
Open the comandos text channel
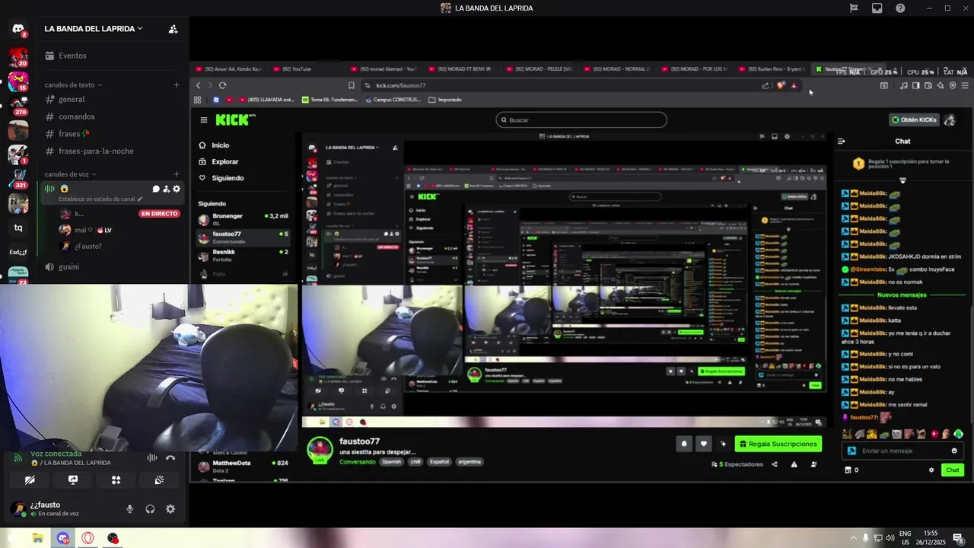click(77, 116)
